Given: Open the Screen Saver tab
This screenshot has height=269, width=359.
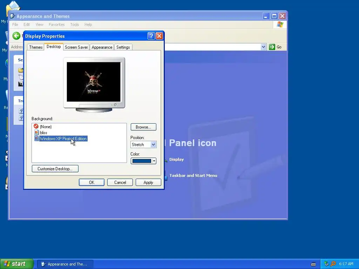Looking at the screenshot, I should 76,47.
